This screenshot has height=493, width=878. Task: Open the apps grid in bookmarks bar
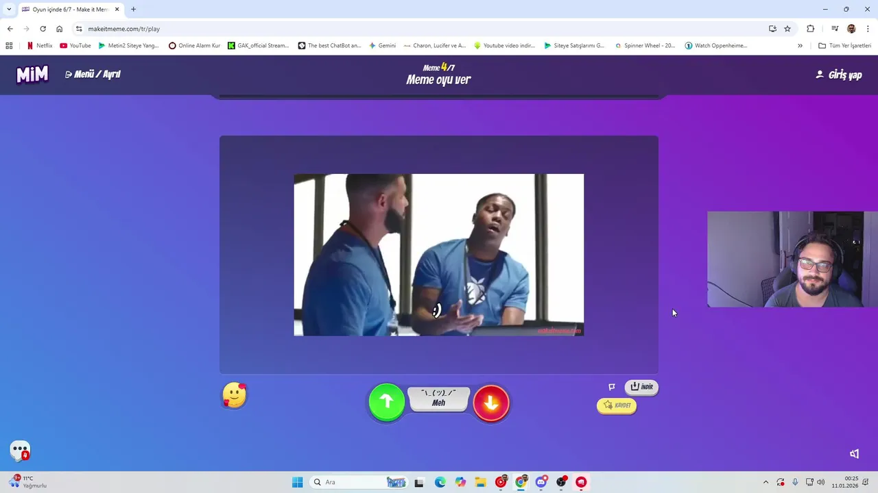(x=9, y=46)
